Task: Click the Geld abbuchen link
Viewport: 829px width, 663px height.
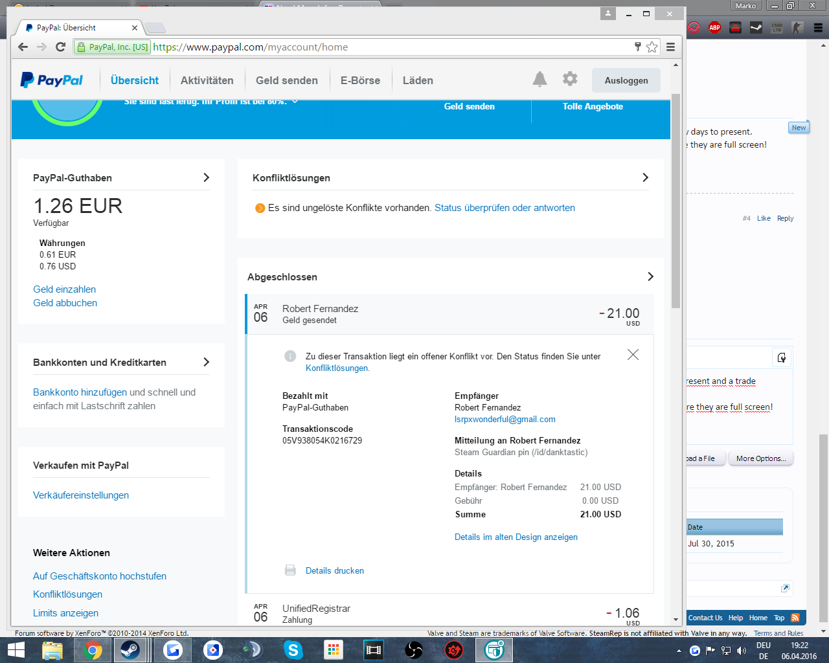Action: [x=65, y=303]
